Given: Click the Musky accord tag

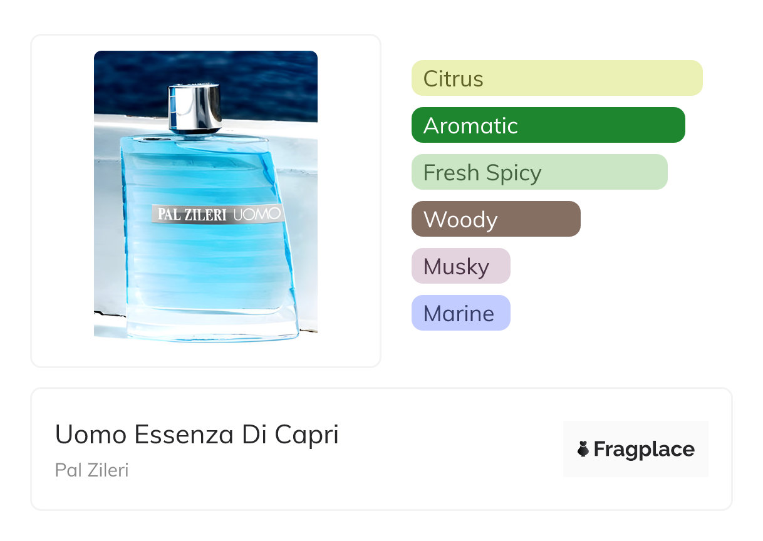Looking at the screenshot, I should click(460, 266).
